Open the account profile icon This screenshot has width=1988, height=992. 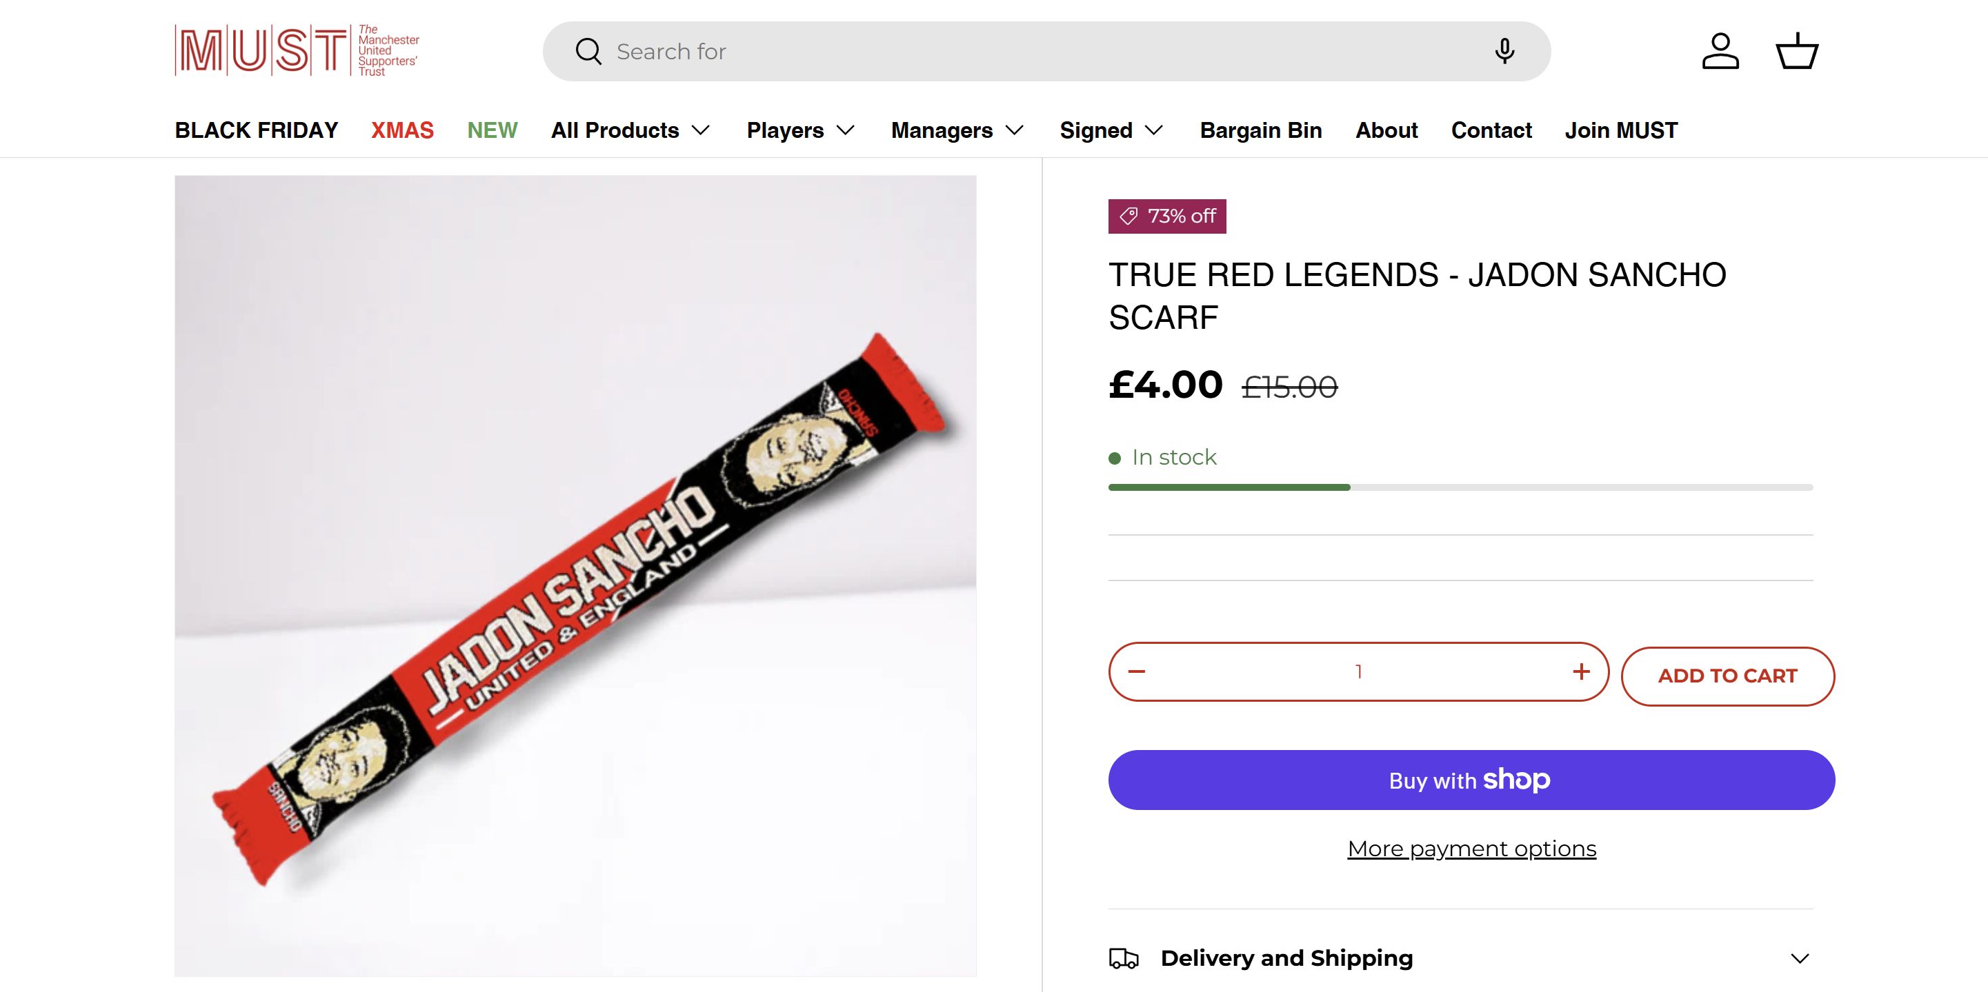tap(1720, 51)
